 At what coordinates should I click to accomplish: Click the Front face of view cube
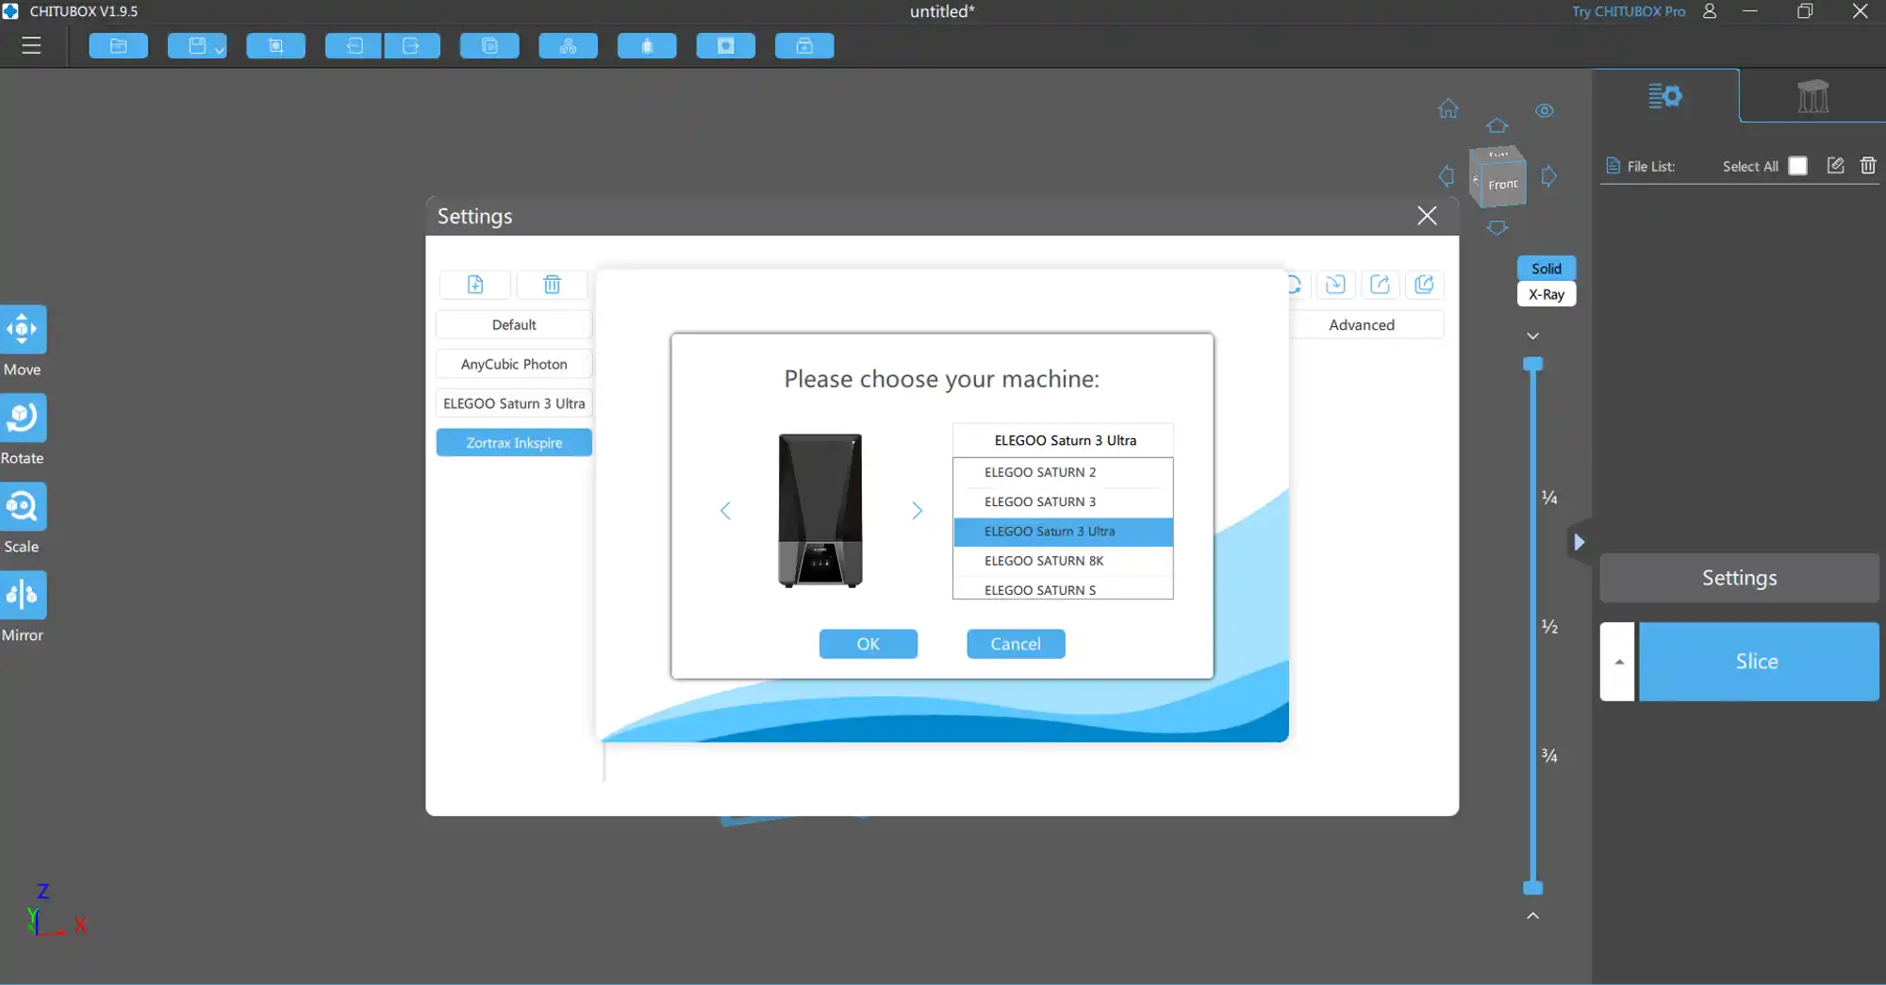[x=1502, y=184]
